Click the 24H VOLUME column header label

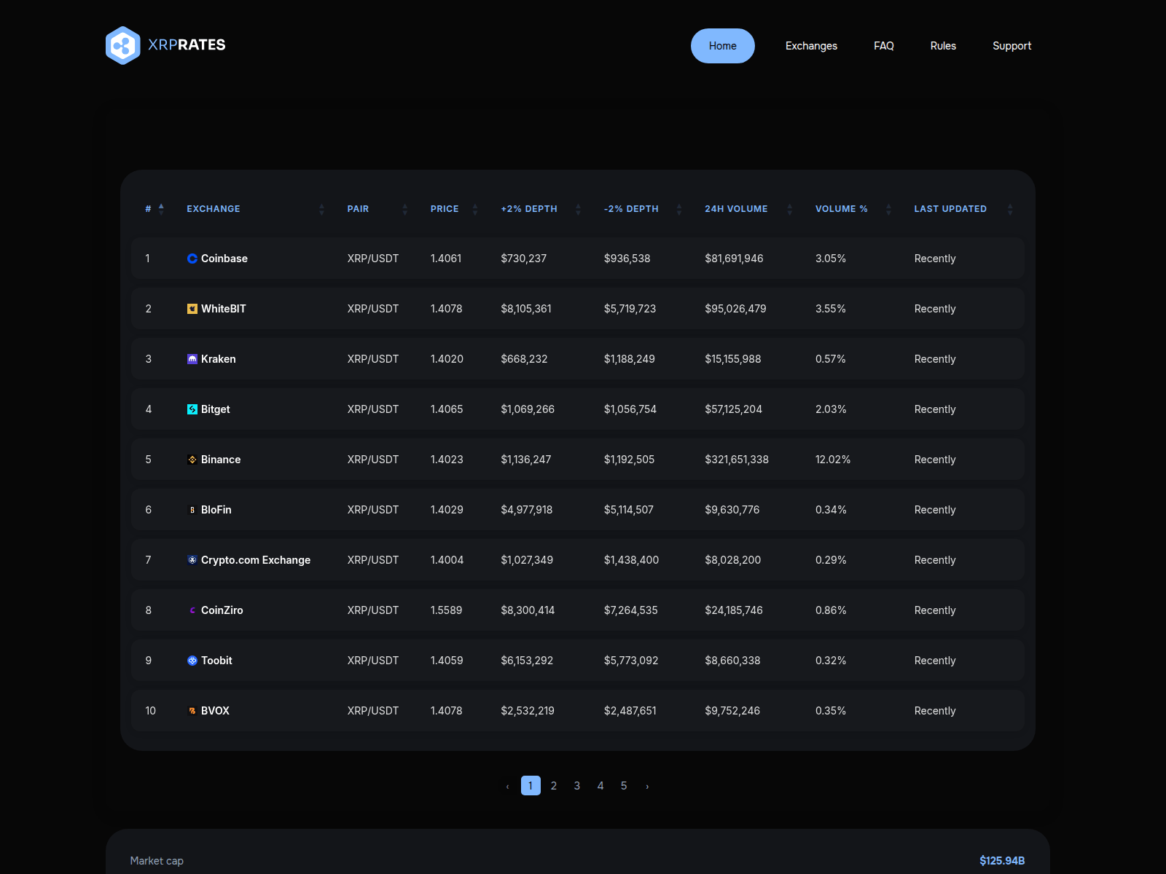click(736, 209)
